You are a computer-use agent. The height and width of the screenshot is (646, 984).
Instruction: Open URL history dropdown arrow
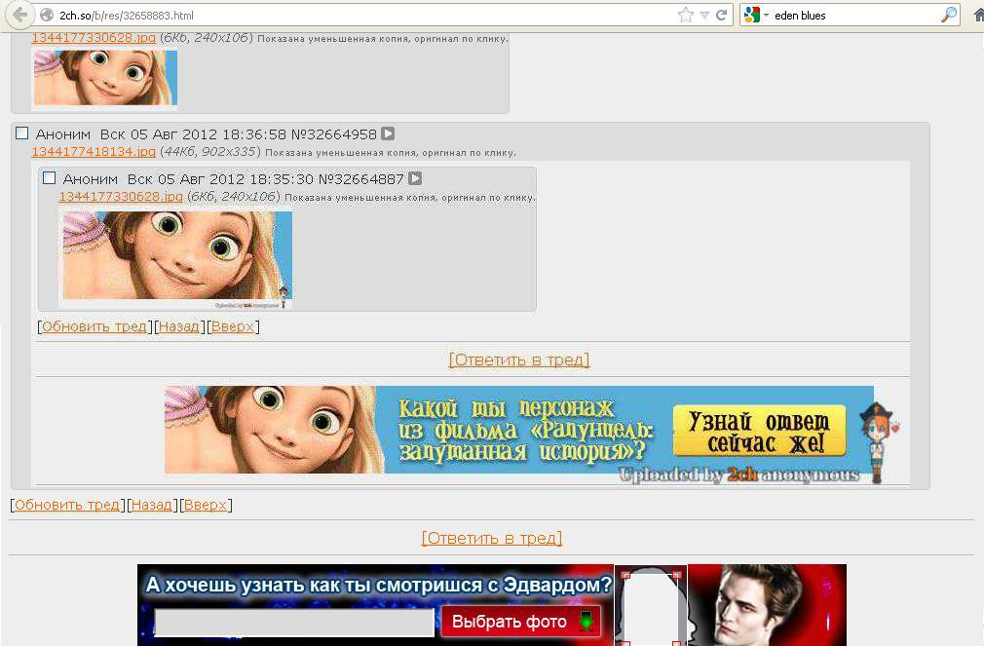pyautogui.click(x=704, y=15)
